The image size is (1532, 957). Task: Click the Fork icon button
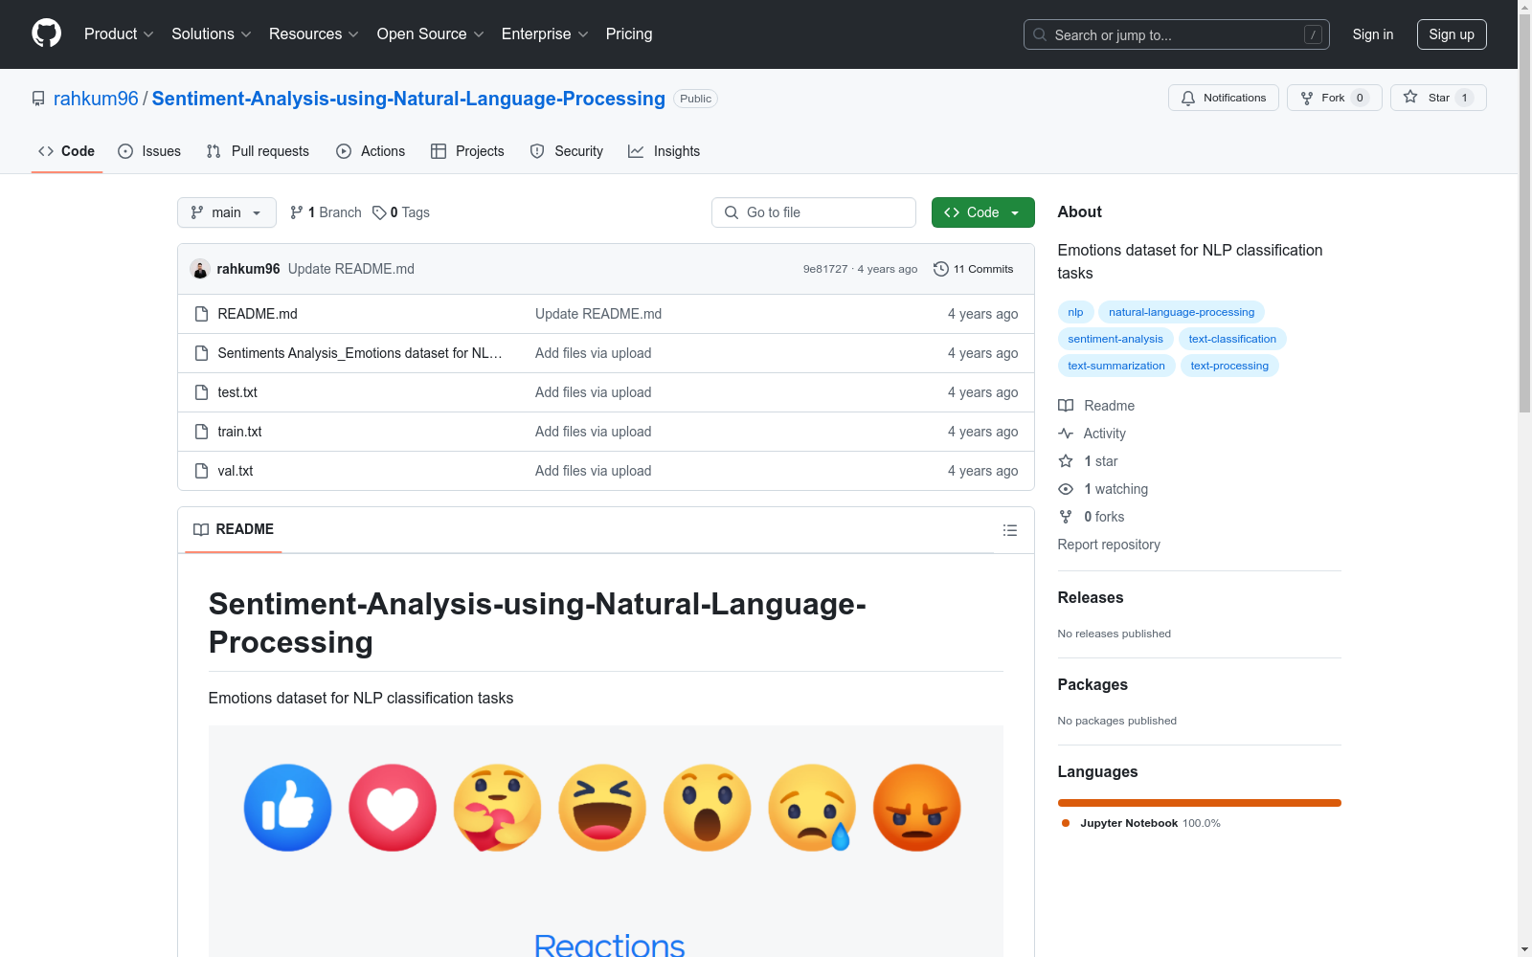(x=1334, y=98)
